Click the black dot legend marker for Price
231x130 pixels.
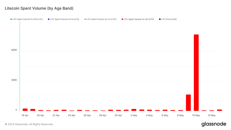(x=160, y=19)
